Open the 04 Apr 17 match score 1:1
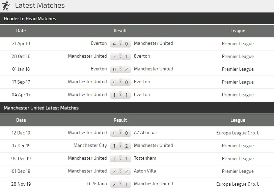This screenshot has height=188, width=274. 120,95
